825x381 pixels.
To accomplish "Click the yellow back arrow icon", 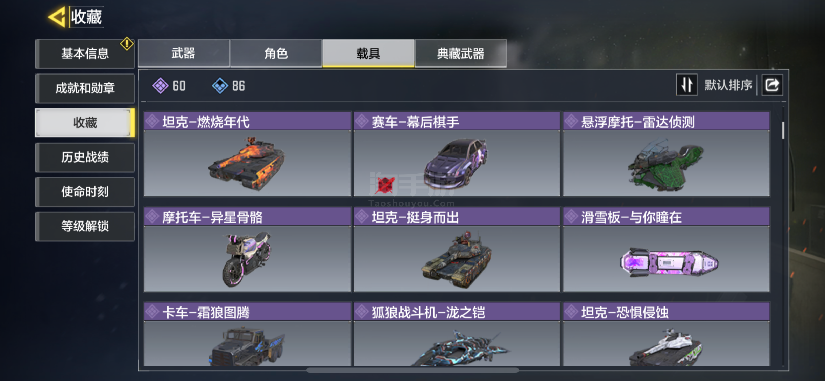I will point(57,17).
